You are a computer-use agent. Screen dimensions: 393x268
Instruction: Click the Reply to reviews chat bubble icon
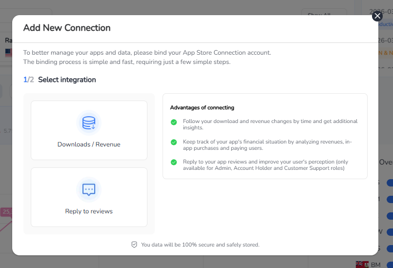(89, 189)
